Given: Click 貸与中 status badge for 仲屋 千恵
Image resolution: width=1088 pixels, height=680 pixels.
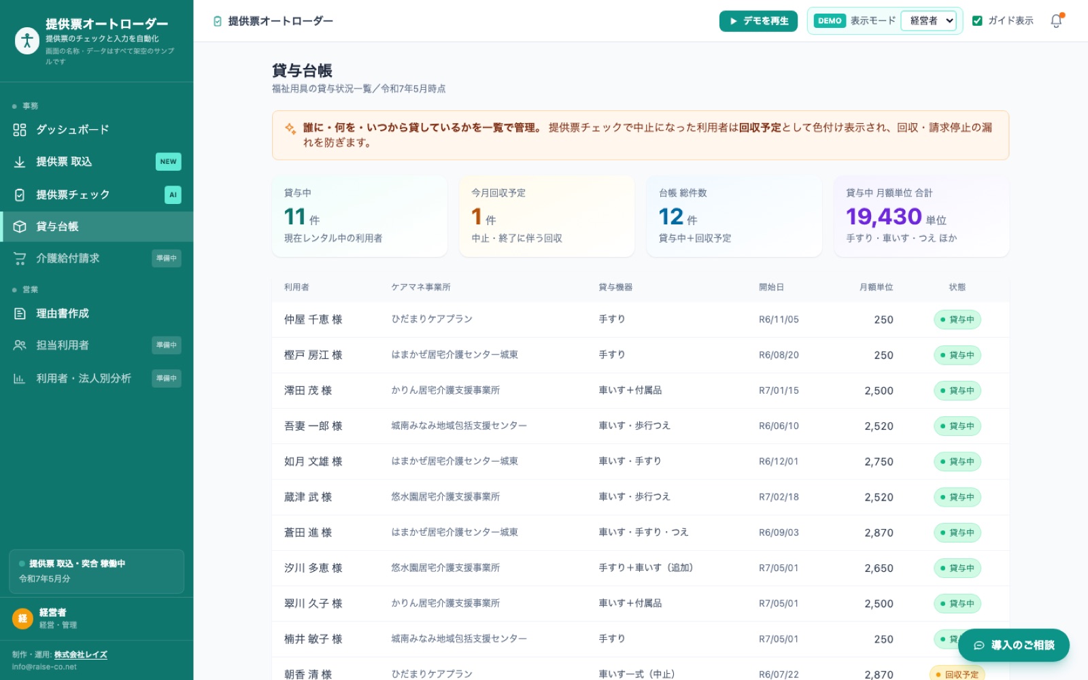Looking at the screenshot, I should [957, 320].
